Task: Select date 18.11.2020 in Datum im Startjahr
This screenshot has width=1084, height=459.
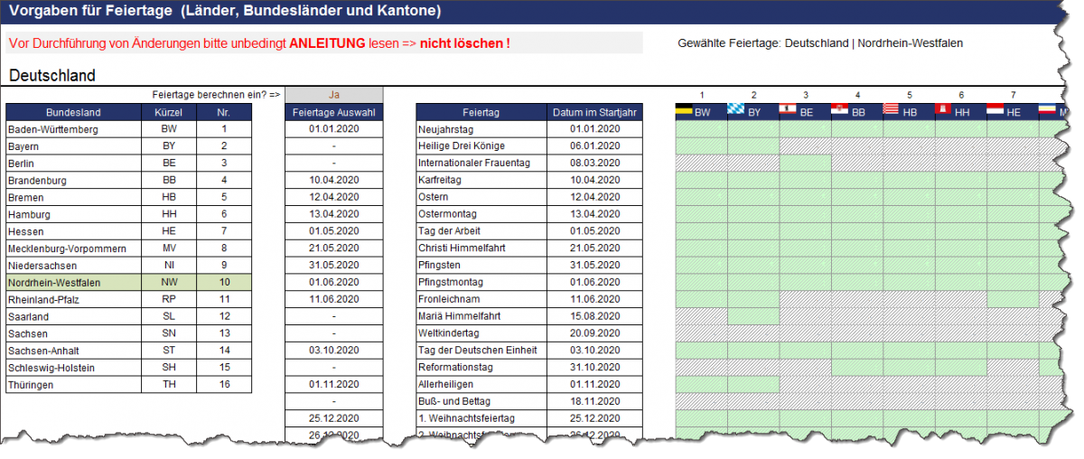Action: (x=593, y=402)
